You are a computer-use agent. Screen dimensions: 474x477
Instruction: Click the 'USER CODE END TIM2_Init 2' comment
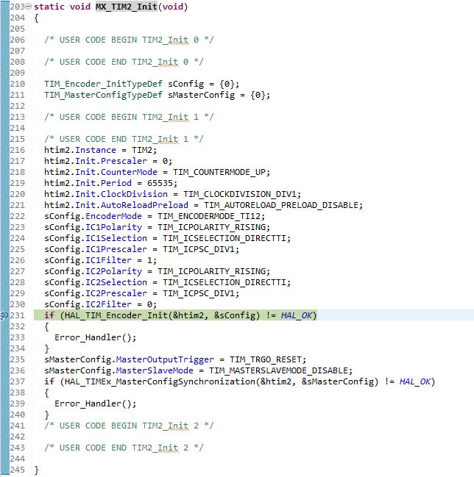point(124,448)
